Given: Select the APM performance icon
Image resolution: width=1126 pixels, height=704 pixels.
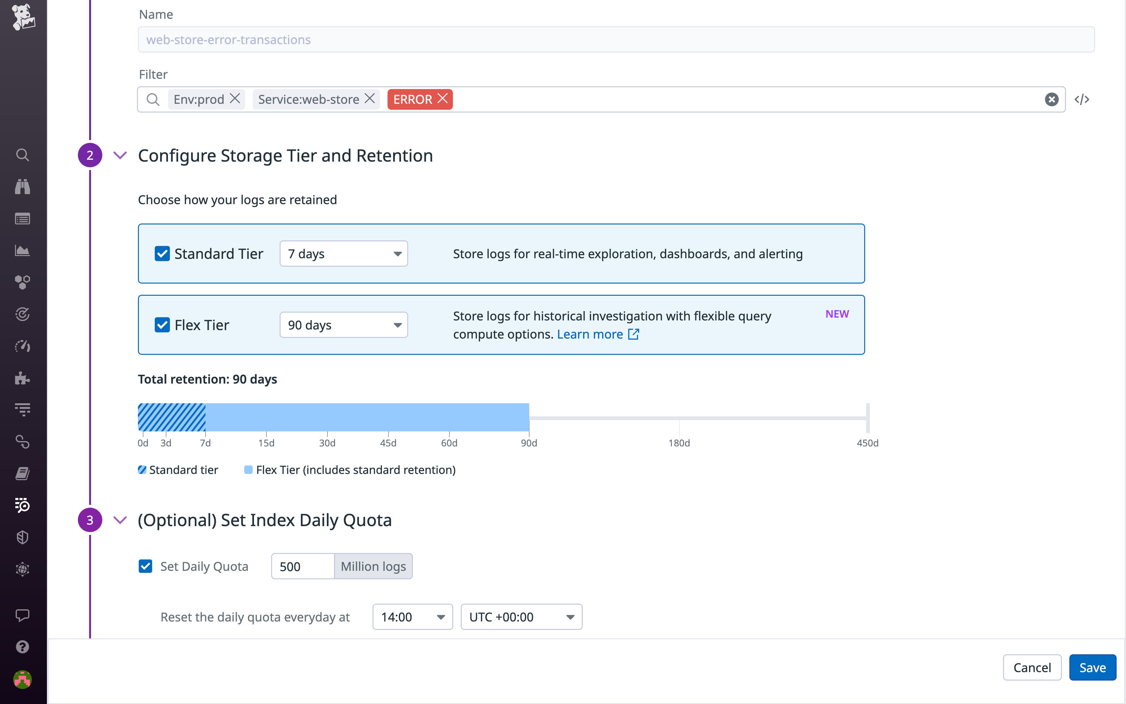Looking at the screenshot, I should tap(22, 346).
